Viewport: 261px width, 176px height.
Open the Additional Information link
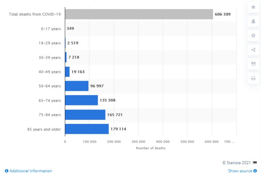pos(31,171)
